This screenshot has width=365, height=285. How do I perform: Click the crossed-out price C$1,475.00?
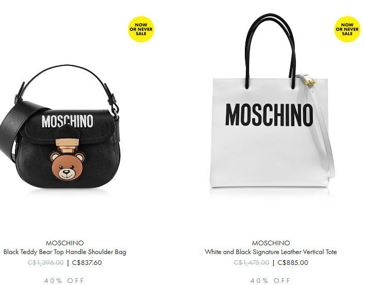pos(252,263)
